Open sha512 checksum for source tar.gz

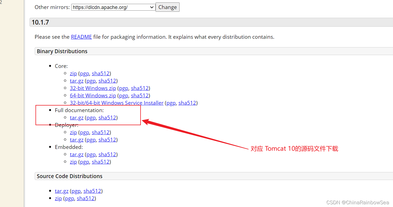(92, 191)
